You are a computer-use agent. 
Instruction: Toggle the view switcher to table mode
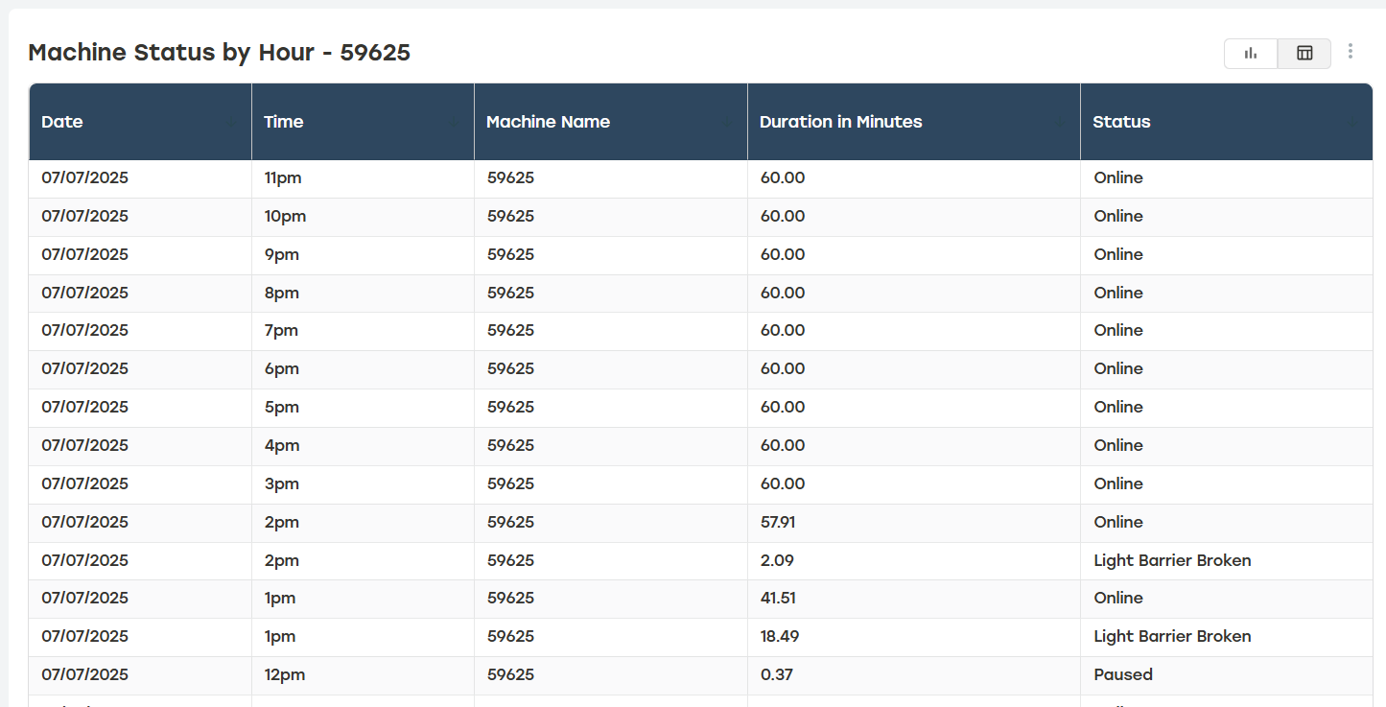click(1304, 53)
